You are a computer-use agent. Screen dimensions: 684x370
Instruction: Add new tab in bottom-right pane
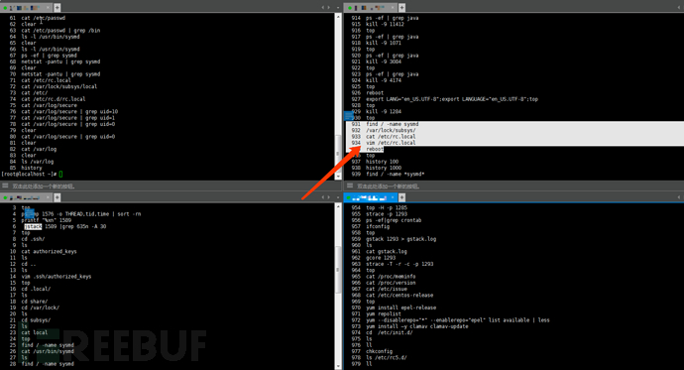(x=401, y=197)
